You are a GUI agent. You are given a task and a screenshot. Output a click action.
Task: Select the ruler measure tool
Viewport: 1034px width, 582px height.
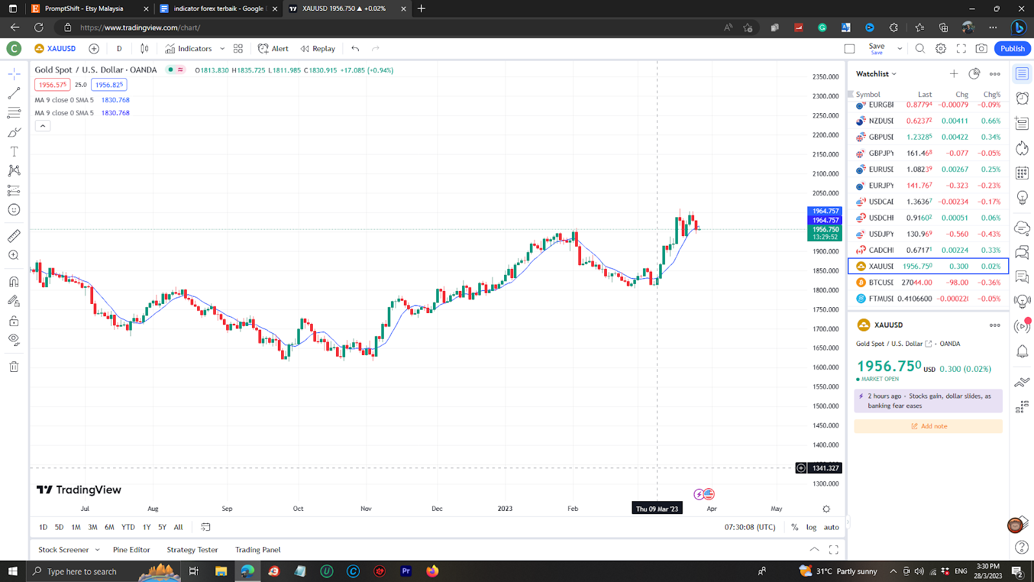[x=14, y=236]
